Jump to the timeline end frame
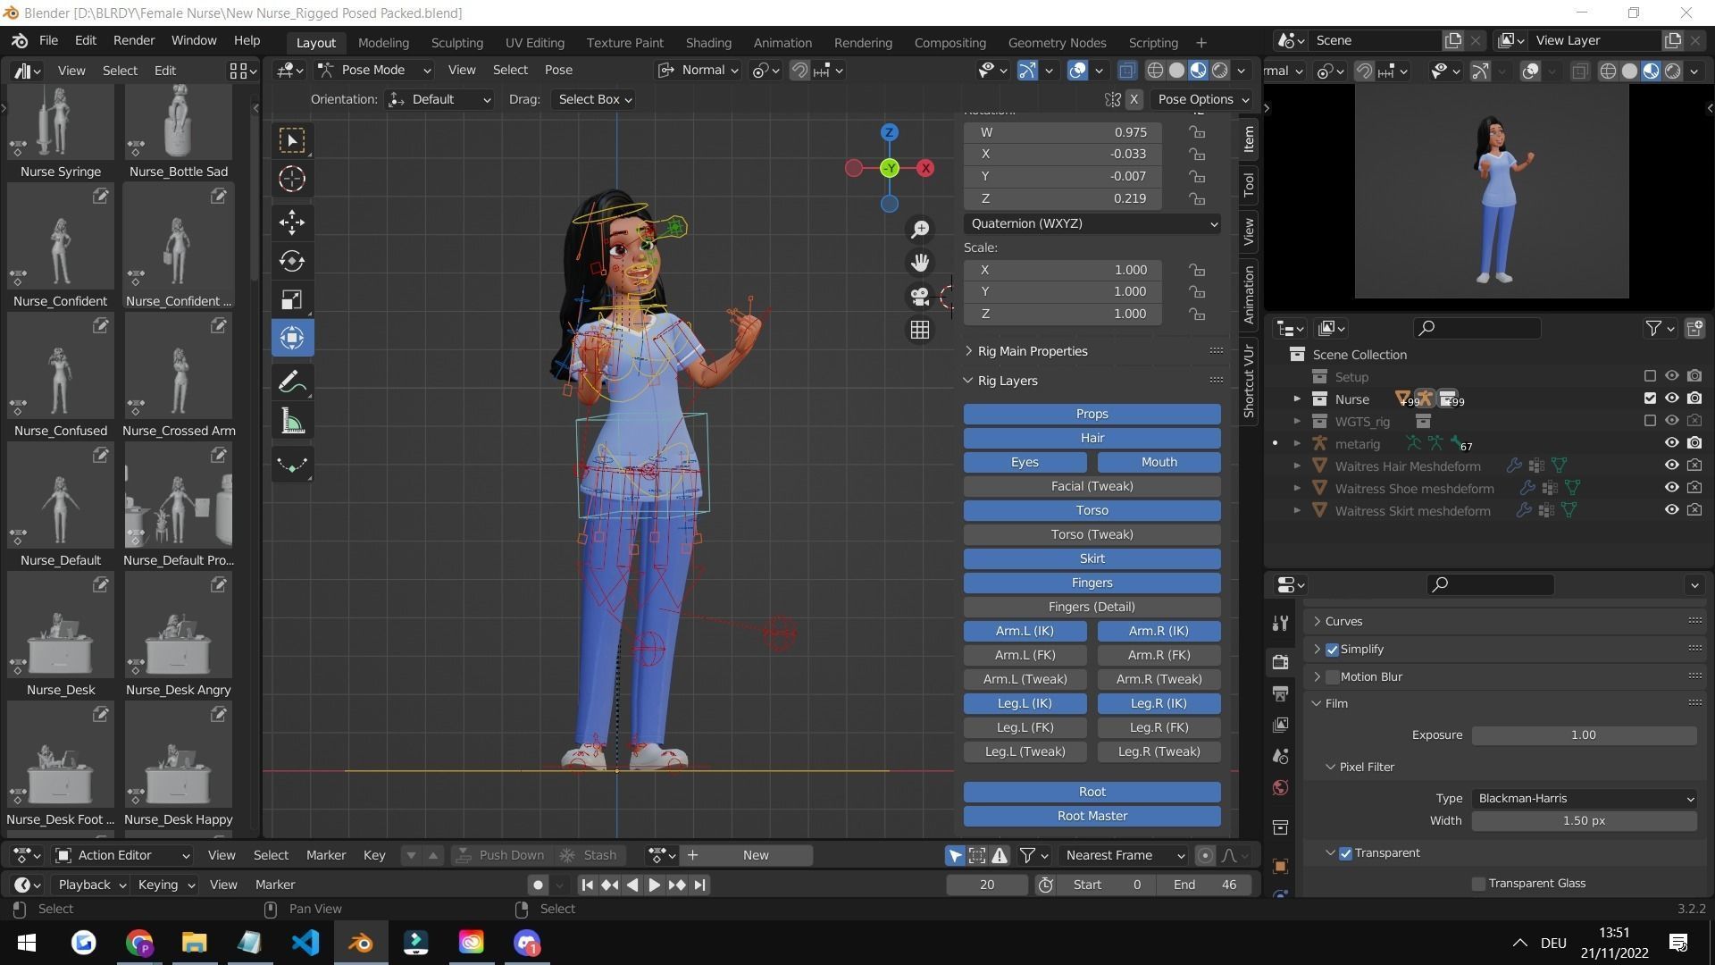The image size is (1715, 965). pyautogui.click(x=699, y=885)
